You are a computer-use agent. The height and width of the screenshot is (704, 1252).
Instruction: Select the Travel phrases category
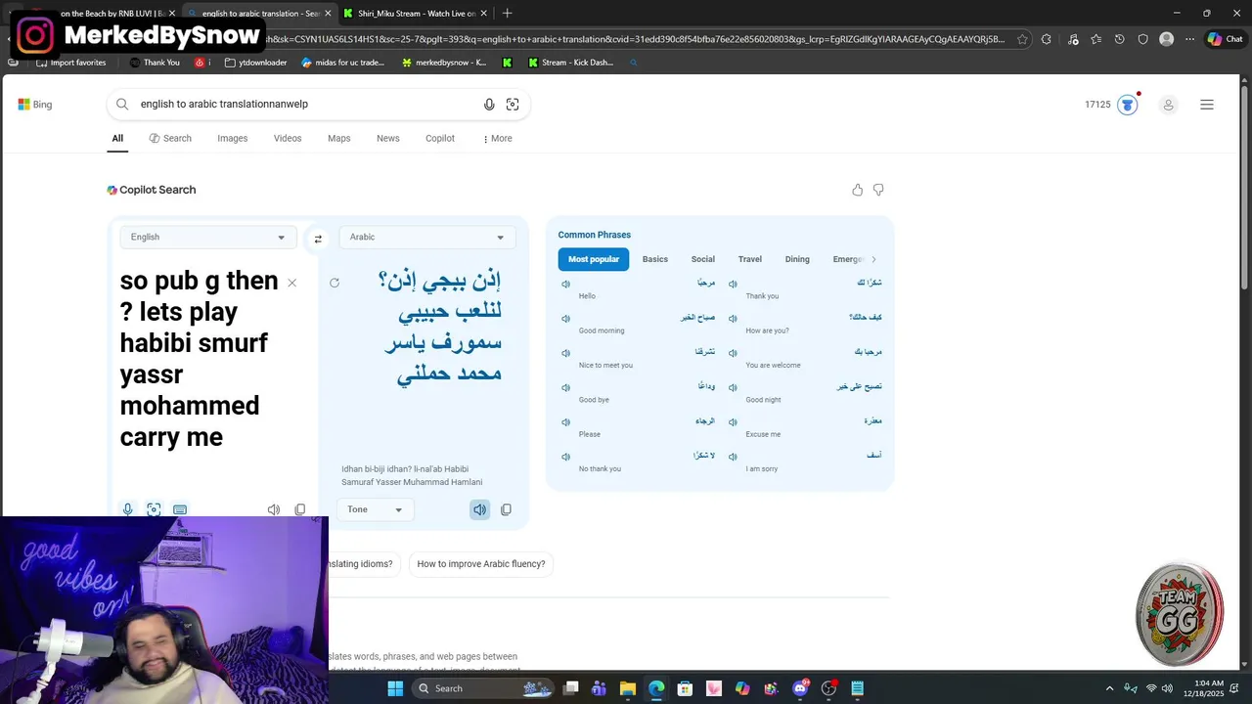750,259
